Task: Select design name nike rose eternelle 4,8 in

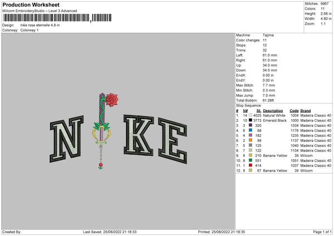Action: (40, 25)
